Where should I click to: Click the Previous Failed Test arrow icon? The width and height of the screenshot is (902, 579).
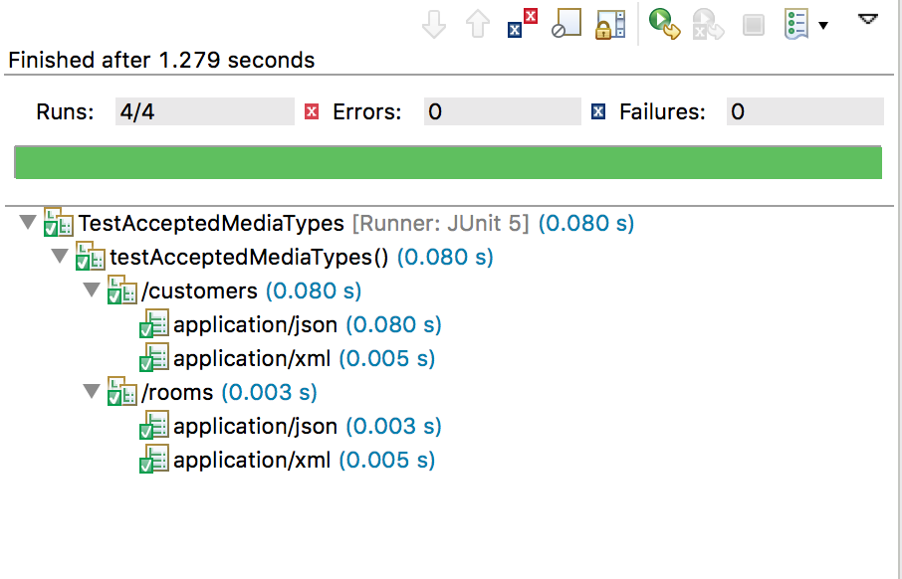[478, 25]
